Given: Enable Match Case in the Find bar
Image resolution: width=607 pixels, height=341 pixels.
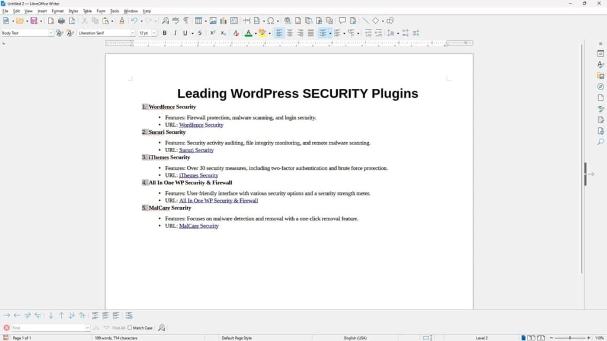Looking at the screenshot, I should pyautogui.click(x=129, y=328).
